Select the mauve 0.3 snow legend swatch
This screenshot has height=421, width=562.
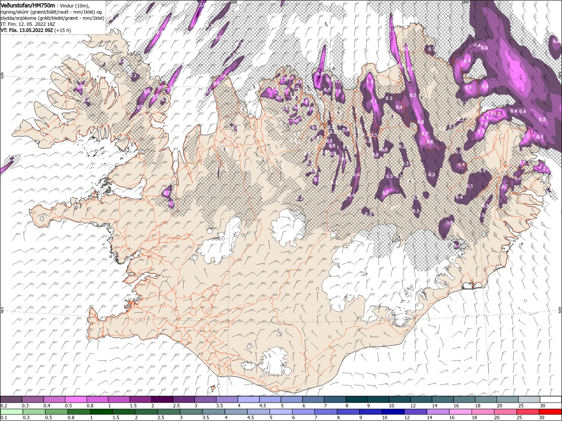coord(32,400)
